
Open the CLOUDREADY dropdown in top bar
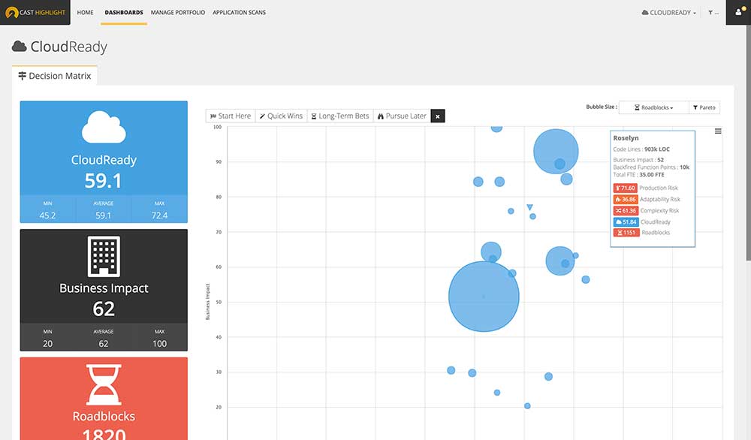point(669,13)
